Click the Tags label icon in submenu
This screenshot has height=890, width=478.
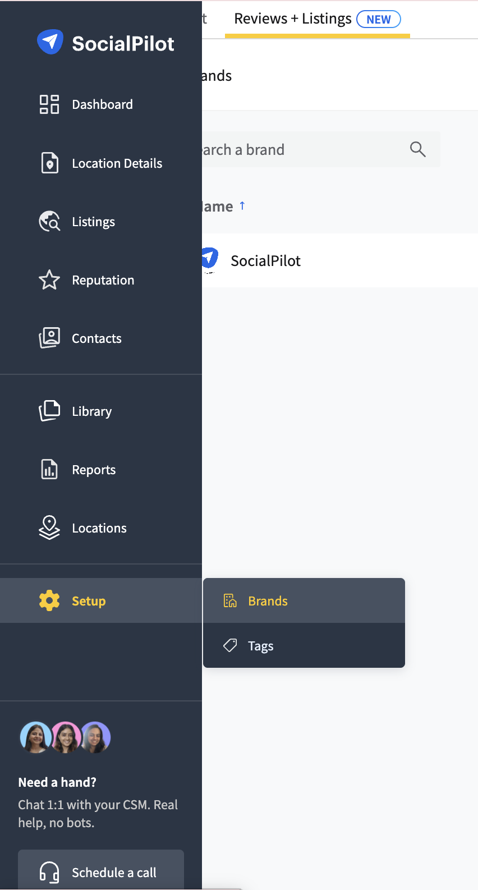[230, 645]
